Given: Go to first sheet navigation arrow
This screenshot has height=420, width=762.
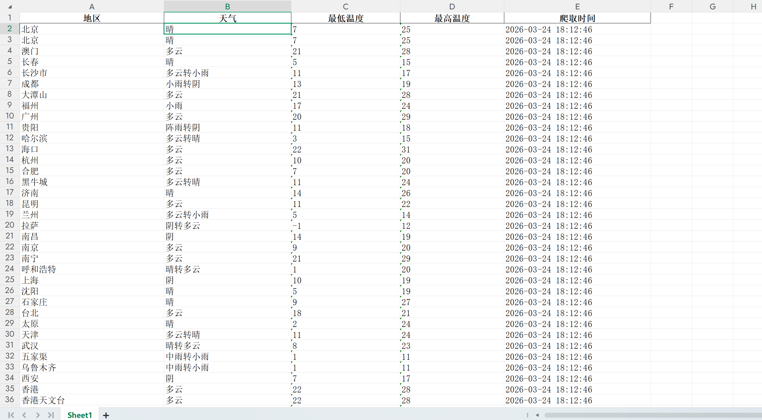Looking at the screenshot, I should 11,415.
